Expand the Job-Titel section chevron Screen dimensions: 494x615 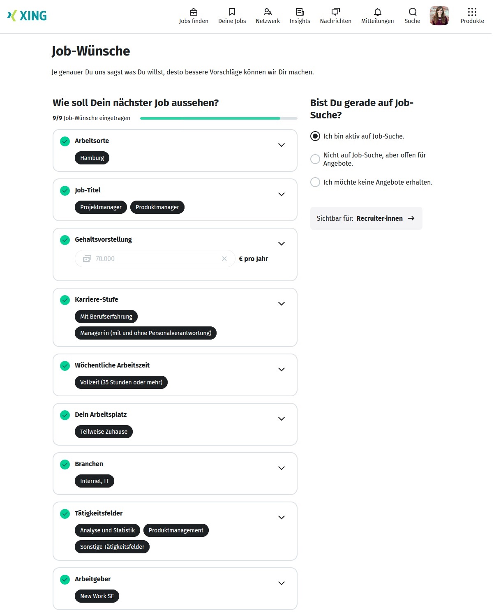282,194
